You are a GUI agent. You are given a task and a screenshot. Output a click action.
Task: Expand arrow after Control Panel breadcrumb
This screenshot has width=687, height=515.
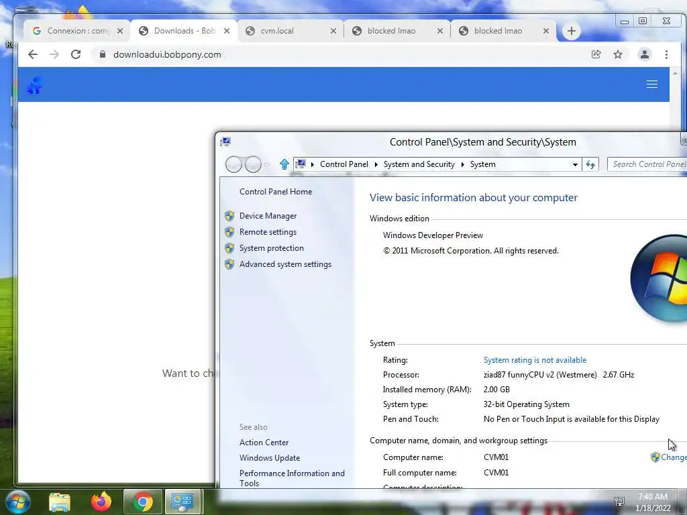pyautogui.click(x=376, y=165)
